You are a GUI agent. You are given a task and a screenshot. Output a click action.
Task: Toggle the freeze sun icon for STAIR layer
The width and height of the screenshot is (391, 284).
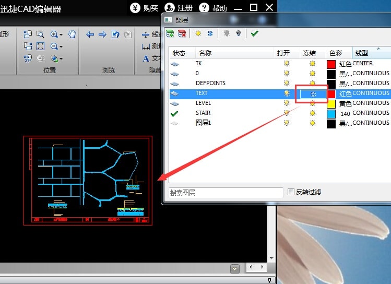312,113
